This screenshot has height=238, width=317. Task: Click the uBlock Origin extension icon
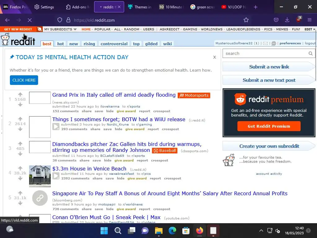[x=299, y=20]
